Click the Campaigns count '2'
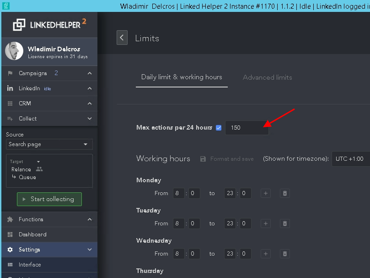The width and height of the screenshot is (370, 278). tap(56, 73)
